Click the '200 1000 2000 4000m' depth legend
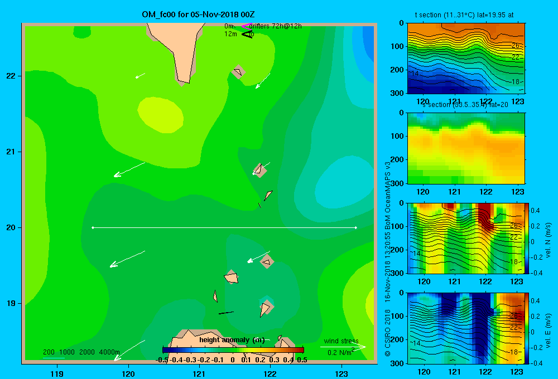This screenshot has width=558, height=379. pyautogui.click(x=81, y=352)
